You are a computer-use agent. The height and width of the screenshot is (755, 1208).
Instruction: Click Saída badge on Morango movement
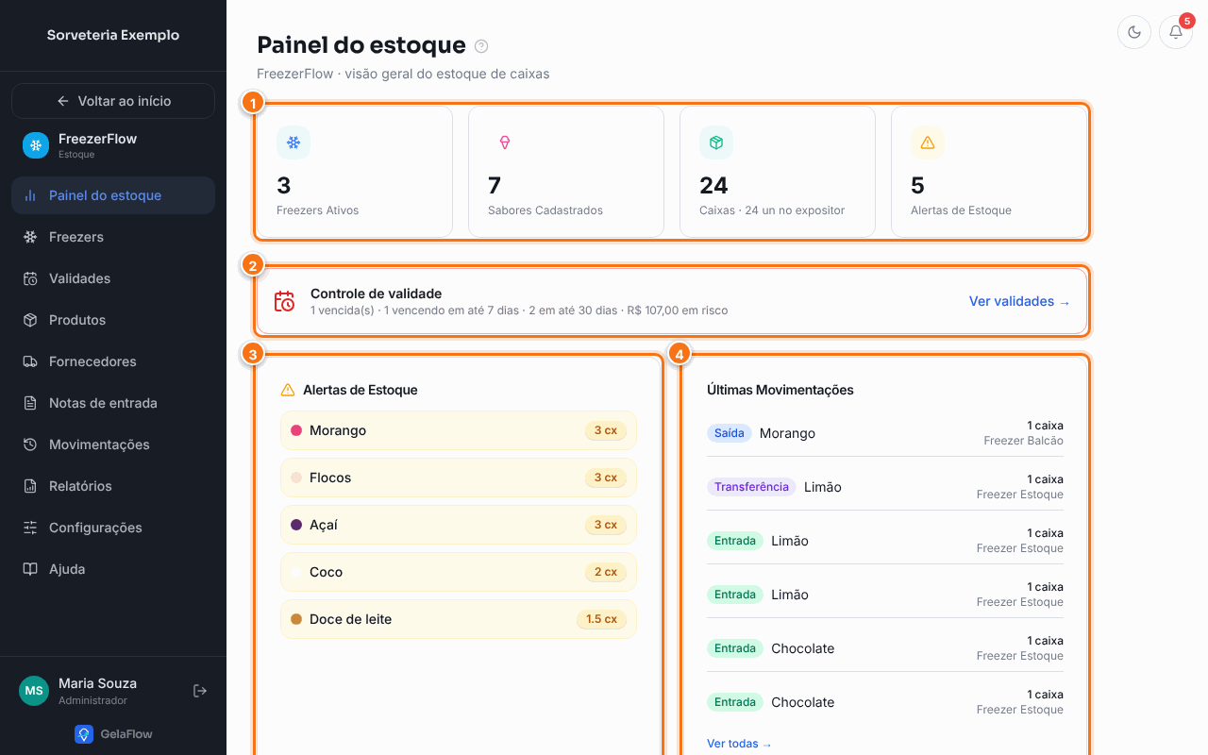pyautogui.click(x=730, y=433)
